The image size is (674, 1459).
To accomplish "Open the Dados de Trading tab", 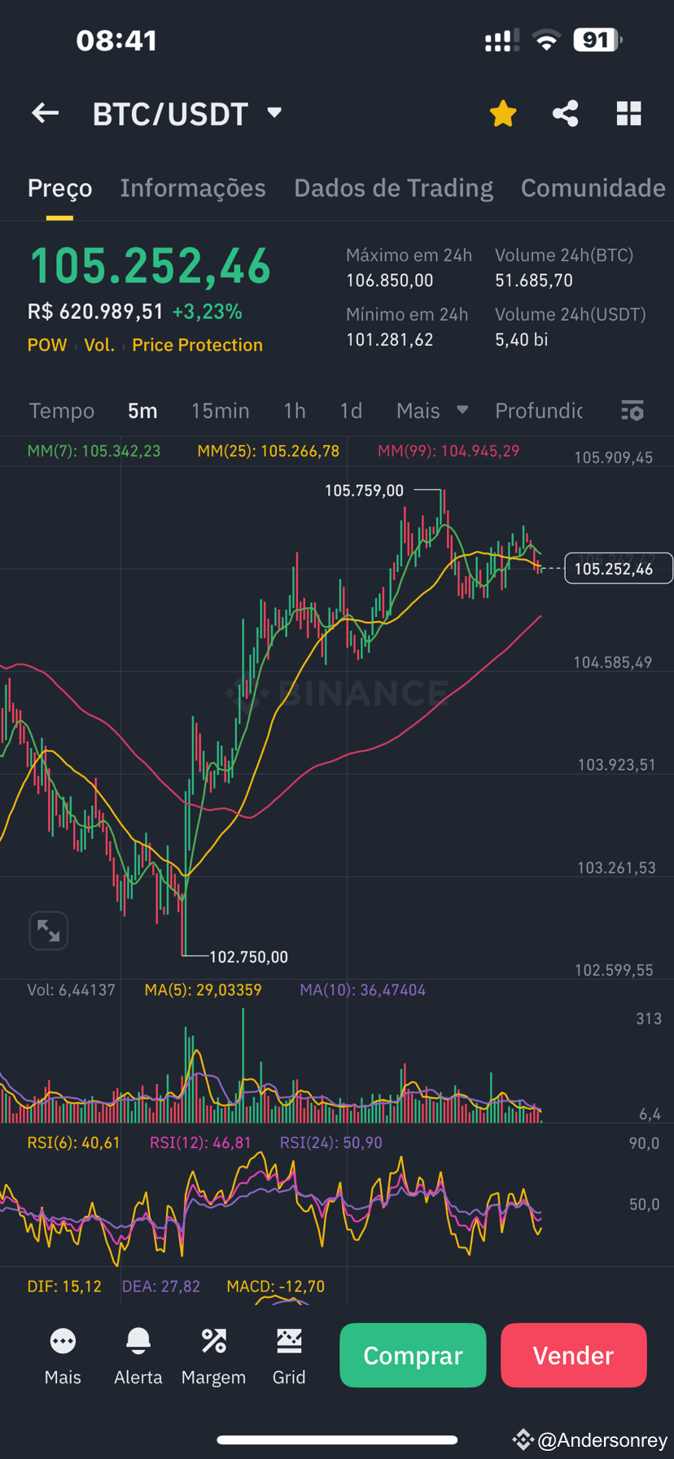I will pos(393,188).
